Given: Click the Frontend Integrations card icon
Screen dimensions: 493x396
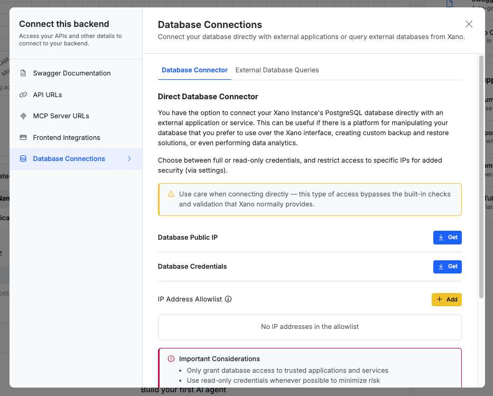Looking at the screenshot, I should click(x=23, y=137).
